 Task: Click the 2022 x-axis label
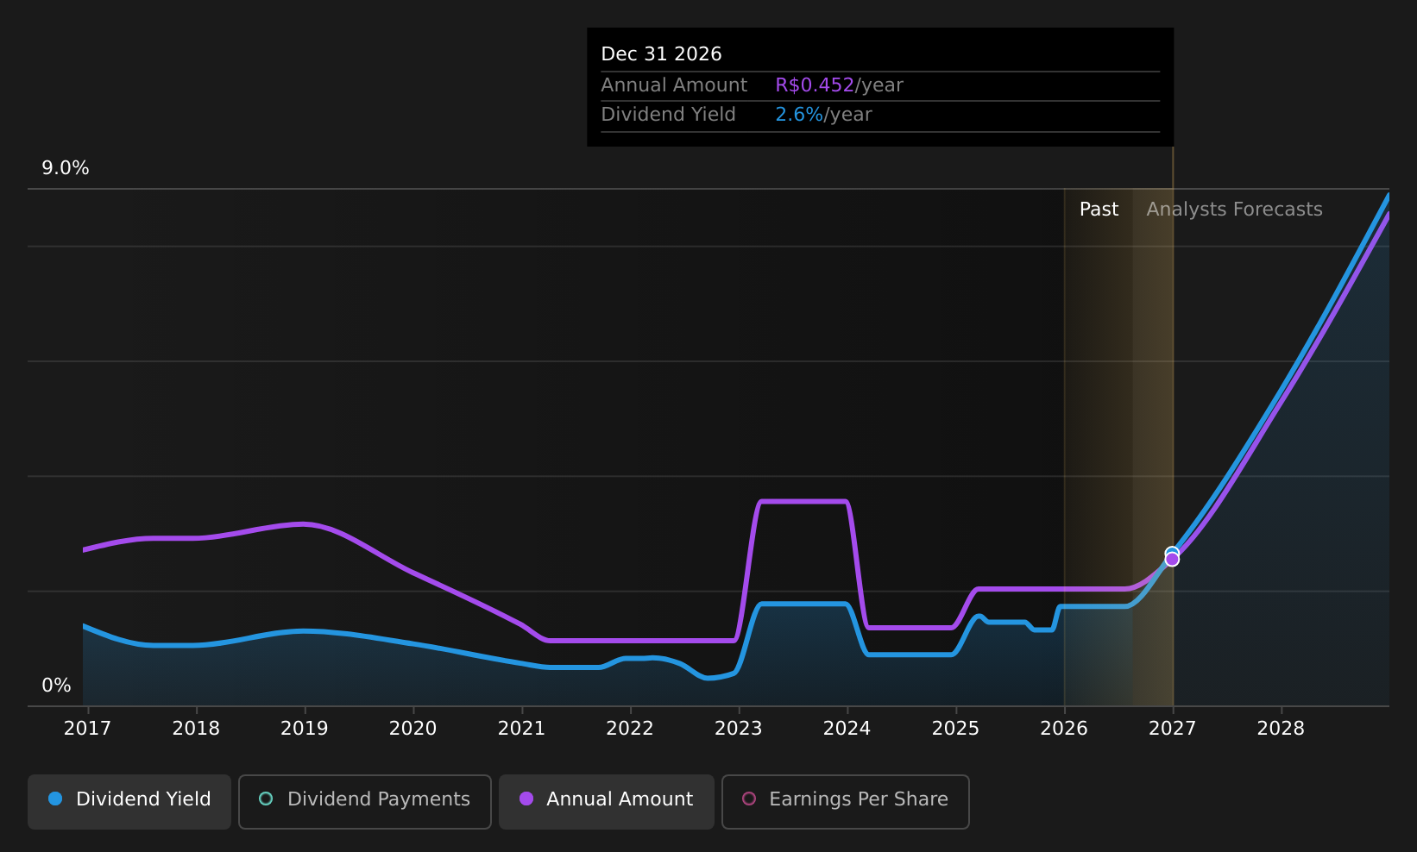coord(630,729)
